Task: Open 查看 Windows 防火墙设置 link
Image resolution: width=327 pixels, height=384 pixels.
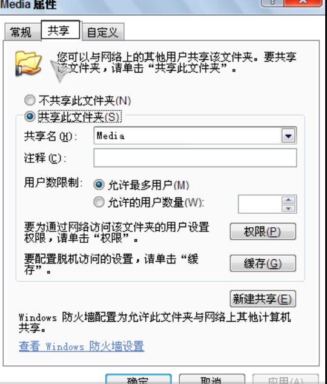Action: coord(82,346)
